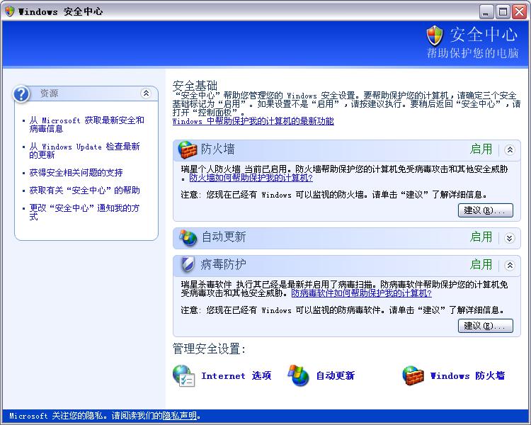Click the Internet 选项 globe checklist icon
Image resolution: width=531 pixels, height=425 pixels.
click(x=183, y=375)
